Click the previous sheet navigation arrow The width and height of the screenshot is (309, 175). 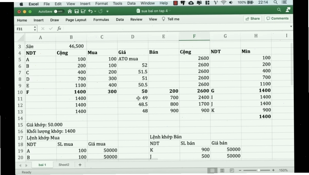coord(20,165)
